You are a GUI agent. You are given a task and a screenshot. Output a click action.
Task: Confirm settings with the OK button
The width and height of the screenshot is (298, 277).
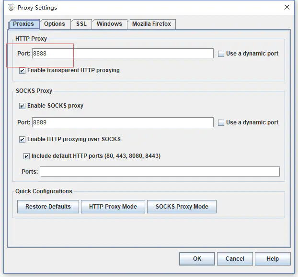[197, 259]
